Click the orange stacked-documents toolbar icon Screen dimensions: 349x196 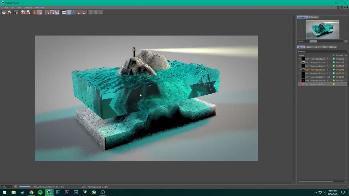click(x=35, y=12)
